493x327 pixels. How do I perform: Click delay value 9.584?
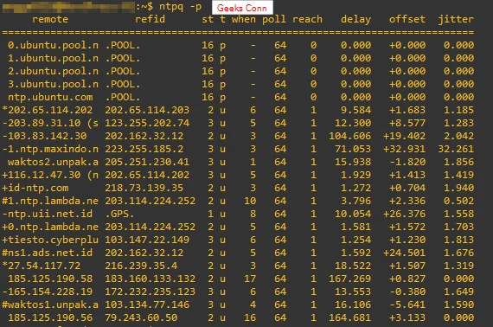tap(356, 110)
